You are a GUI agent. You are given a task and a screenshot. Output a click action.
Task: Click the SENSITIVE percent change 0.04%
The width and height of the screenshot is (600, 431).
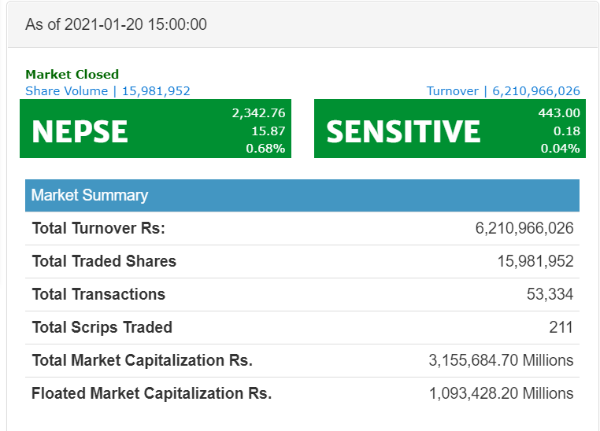560,148
